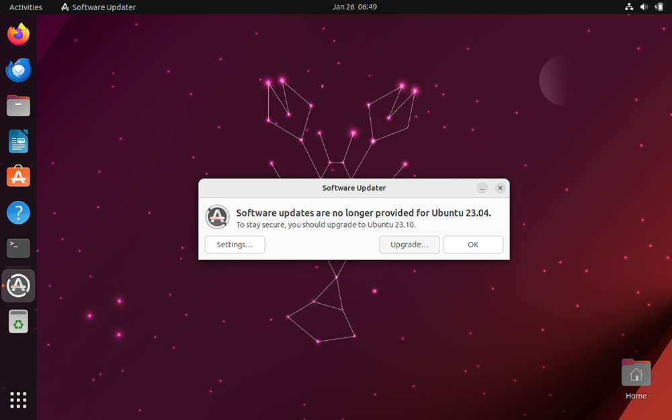Click the network status icon in top bar
Screen dimensions: 672x420
pyautogui.click(x=629, y=7)
